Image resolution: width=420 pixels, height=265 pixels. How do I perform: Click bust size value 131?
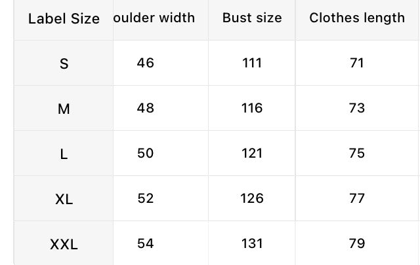pyautogui.click(x=252, y=243)
